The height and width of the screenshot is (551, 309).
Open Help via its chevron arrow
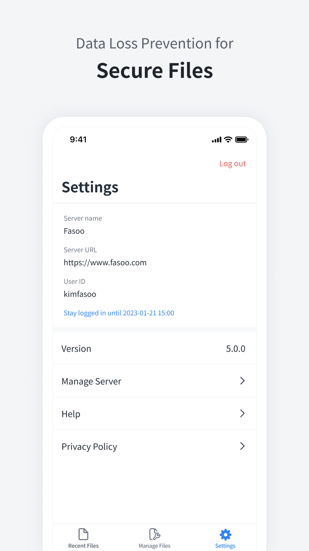(x=243, y=413)
